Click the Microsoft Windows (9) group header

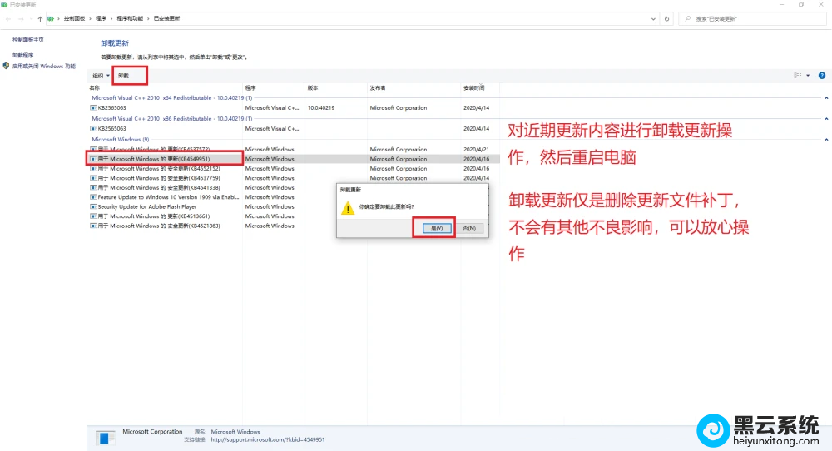tap(121, 140)
